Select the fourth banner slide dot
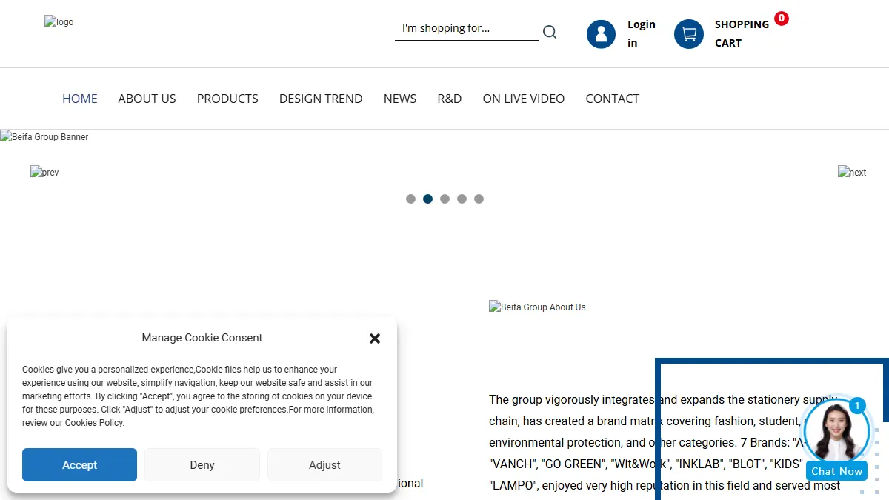The height and width of the screenshot is (500, 889). pos(462,199)
